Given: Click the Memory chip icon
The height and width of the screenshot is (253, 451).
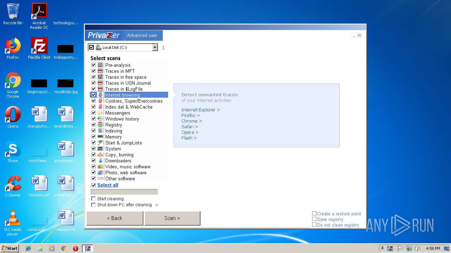Looking at the screenshot, I should pyautogui.click(x=100, y=137).
